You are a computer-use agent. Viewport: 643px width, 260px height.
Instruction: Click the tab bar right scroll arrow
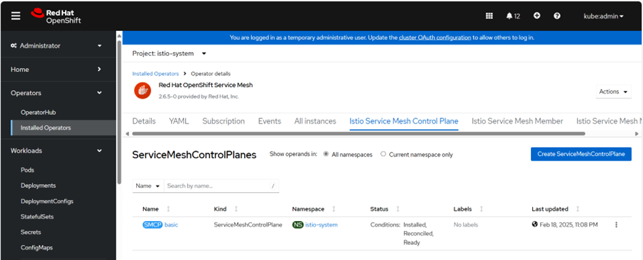tap(637, 133)
